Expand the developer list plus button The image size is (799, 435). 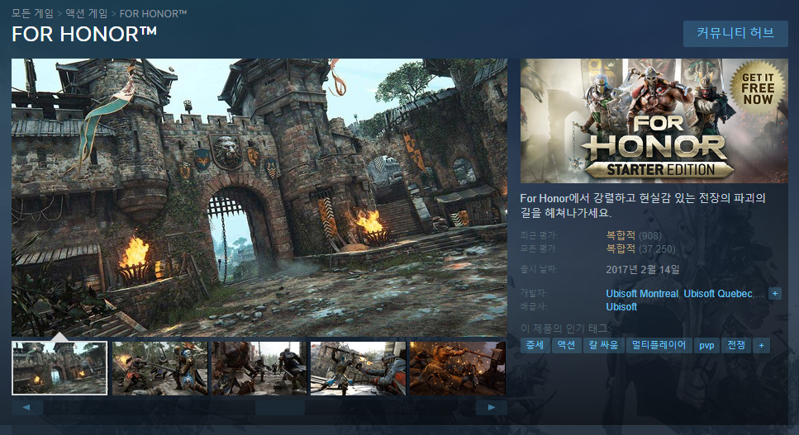click(775, 294)
